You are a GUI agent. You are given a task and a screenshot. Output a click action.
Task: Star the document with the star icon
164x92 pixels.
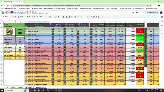pyautogui.click(x=30, y=12)
